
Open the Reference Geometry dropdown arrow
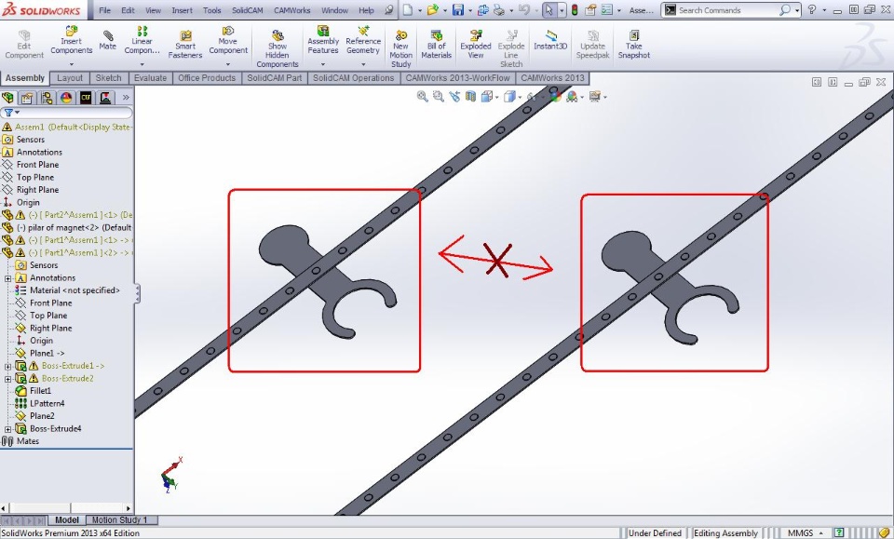click(x=362, y=64)
